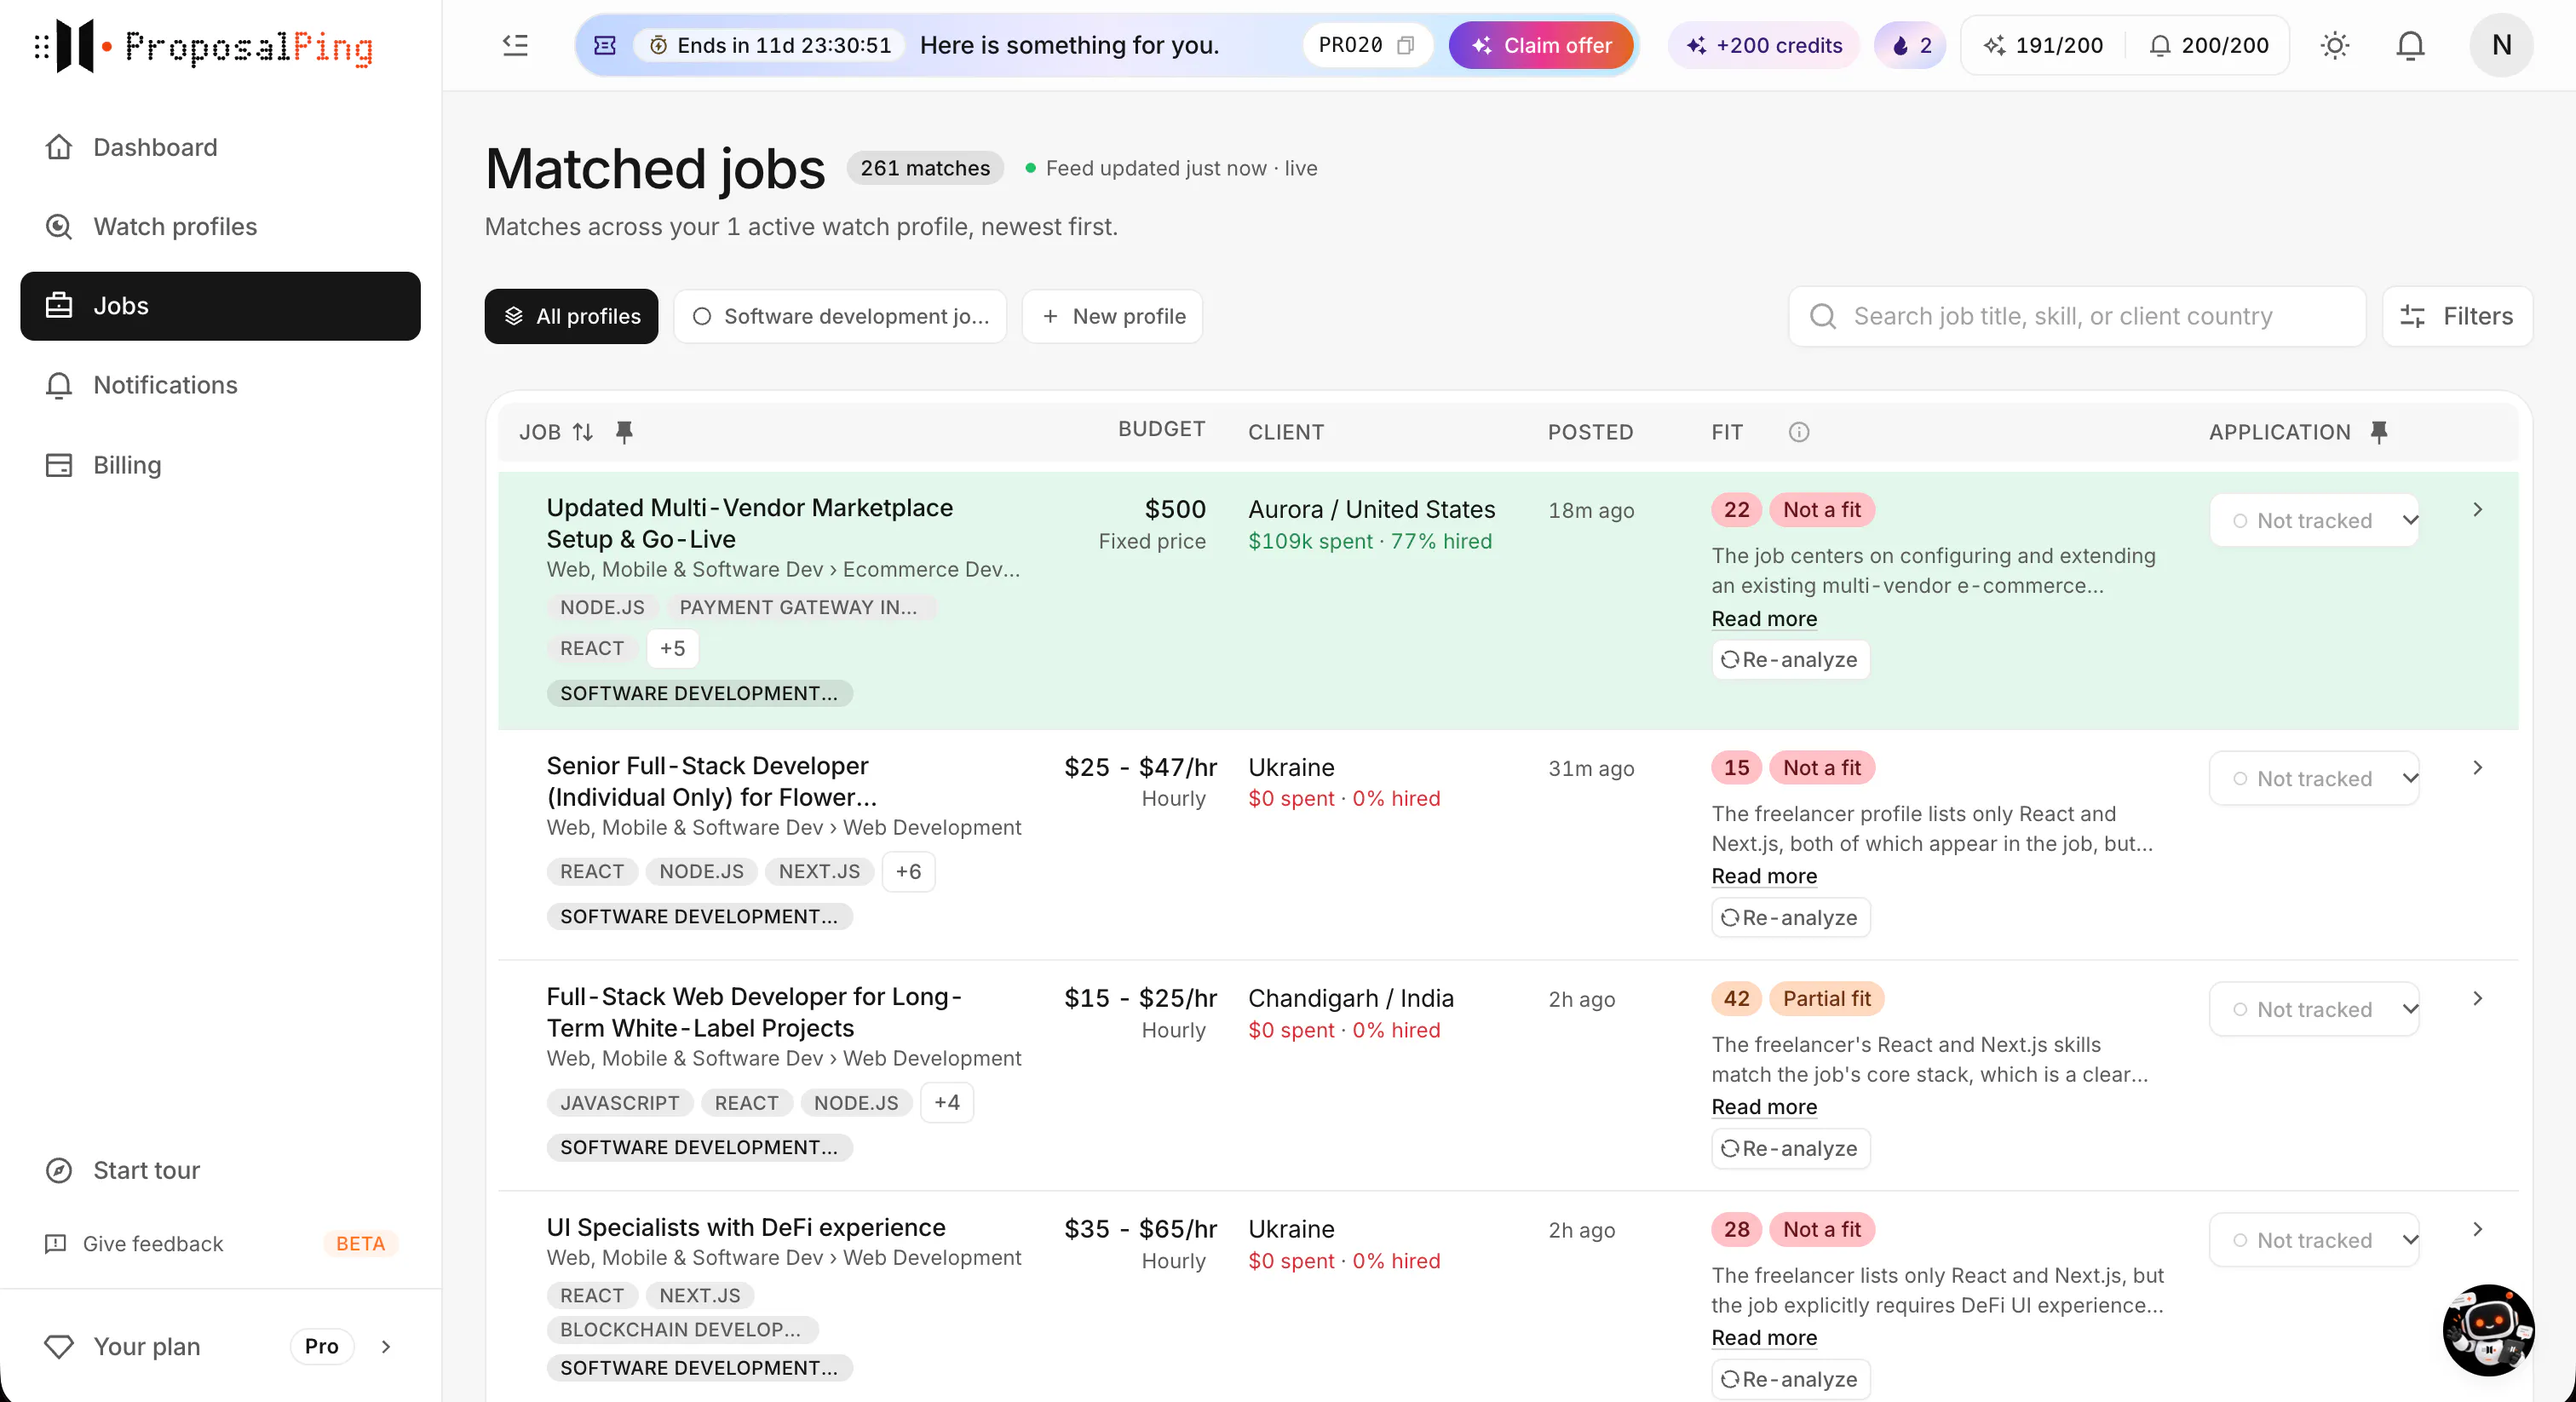The height and width of the screenshot is (1402, 2576).
Task: Start tour from sidebar
Action: (x=220, y=1170)
